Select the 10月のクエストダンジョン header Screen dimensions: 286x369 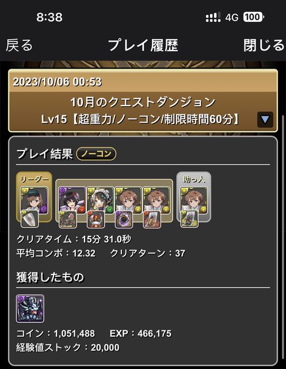point(143,103)
